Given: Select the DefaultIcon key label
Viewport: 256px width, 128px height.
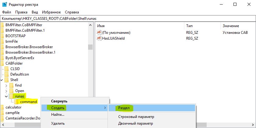Looking at the screenshot, I should [x=20, y=74].
